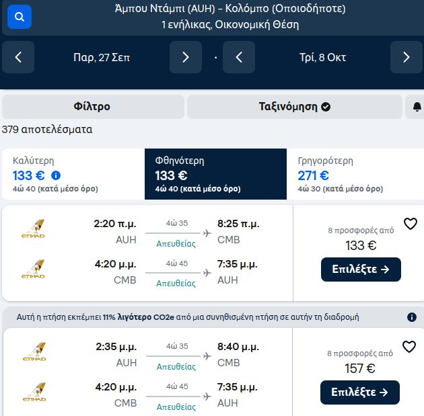Screen dimensions: 424x416
Task: Click the Etihad logo of 2:20 π.μ. flight
Action: click(33, 229)
